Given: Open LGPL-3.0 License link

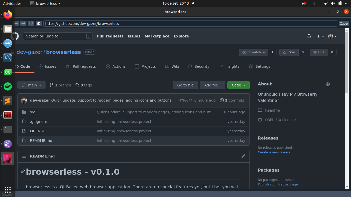Looking at the screenshot, I should [277, 120].
